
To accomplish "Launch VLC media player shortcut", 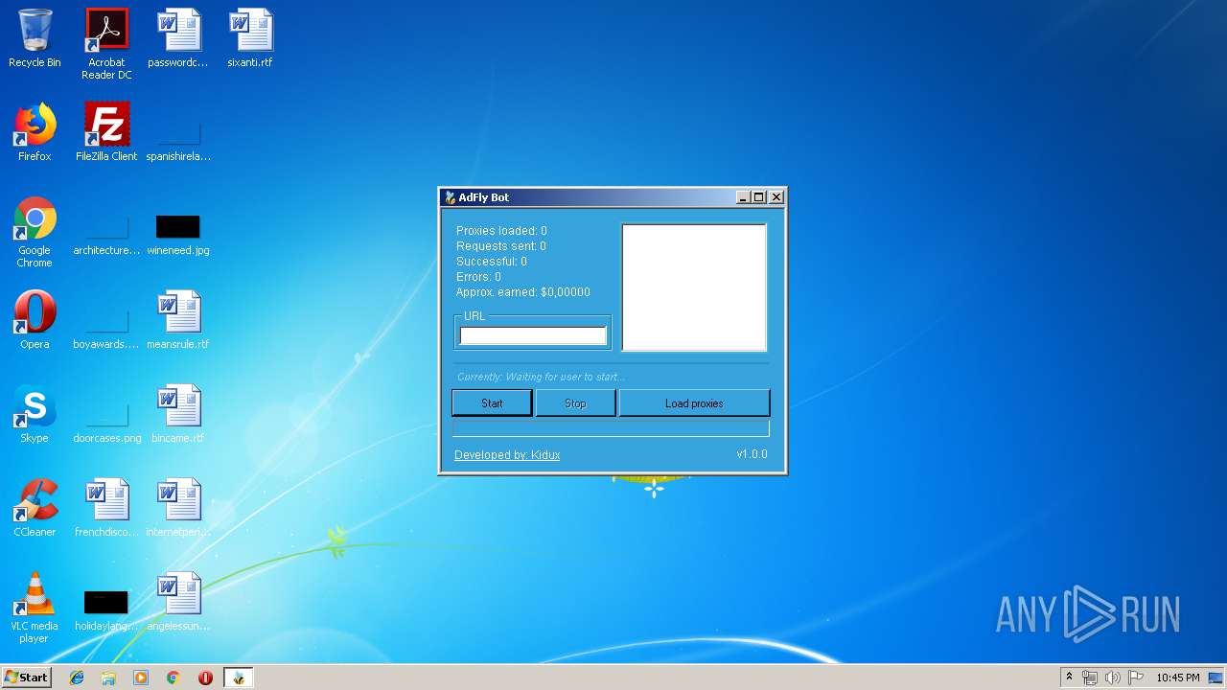I will click(x=35, y=608).
